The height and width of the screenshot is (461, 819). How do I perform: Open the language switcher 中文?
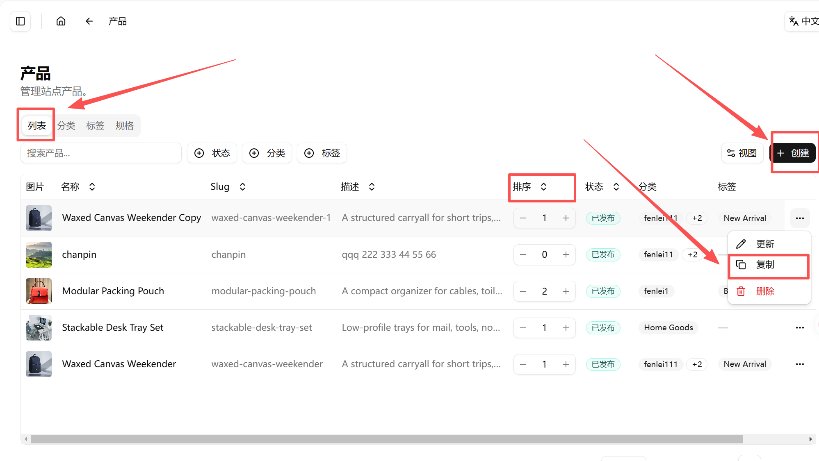coord(803,21)
